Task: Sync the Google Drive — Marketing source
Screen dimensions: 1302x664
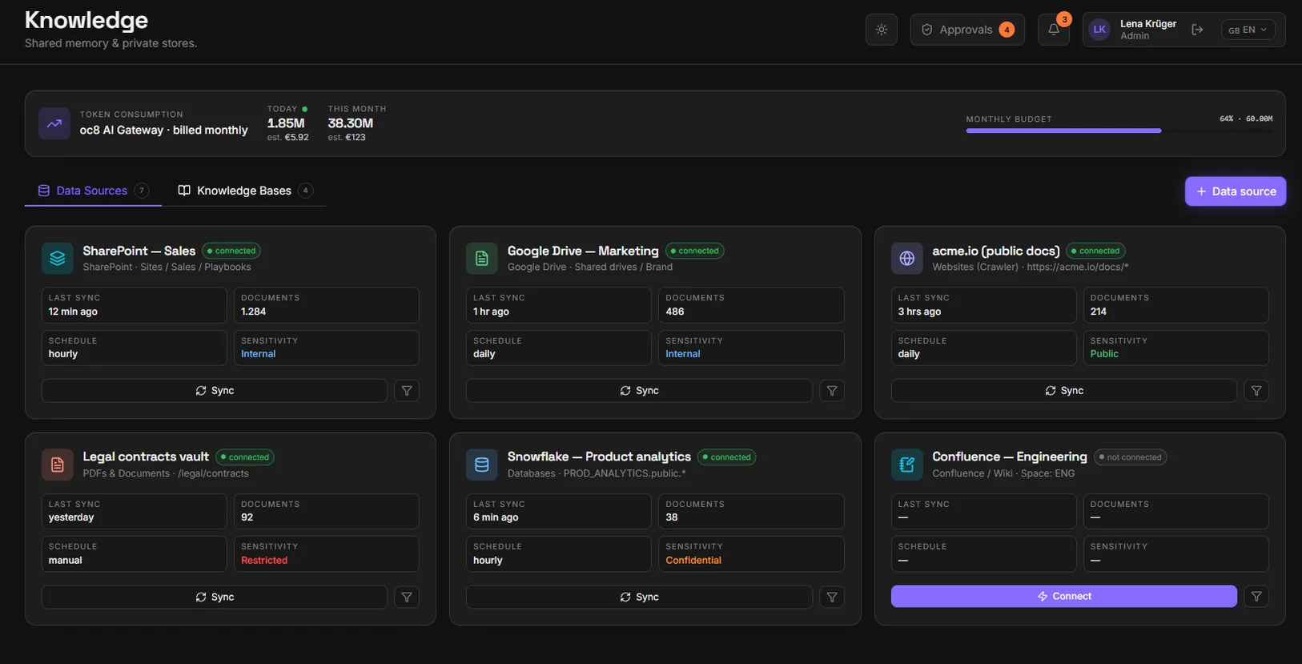Action: click(x=639, y=391)
